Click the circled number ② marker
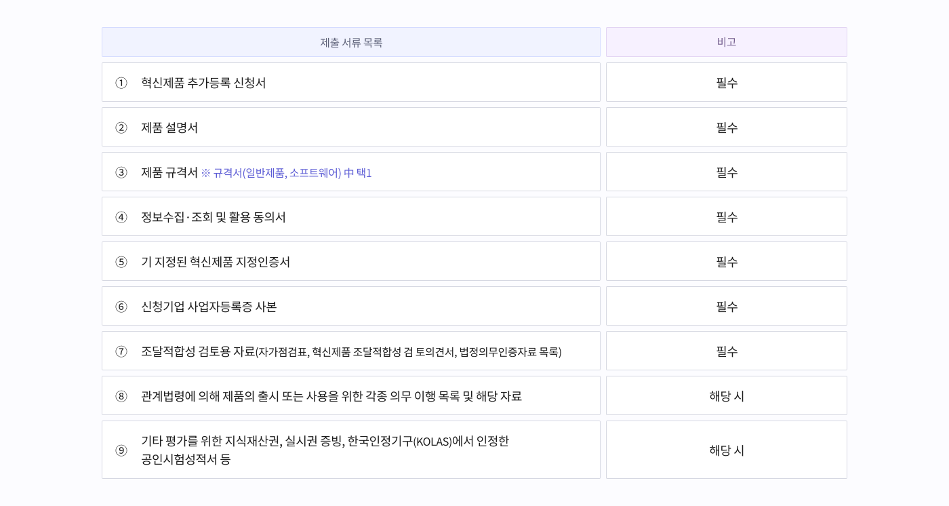The image size is (949, 506). point(121,128)
